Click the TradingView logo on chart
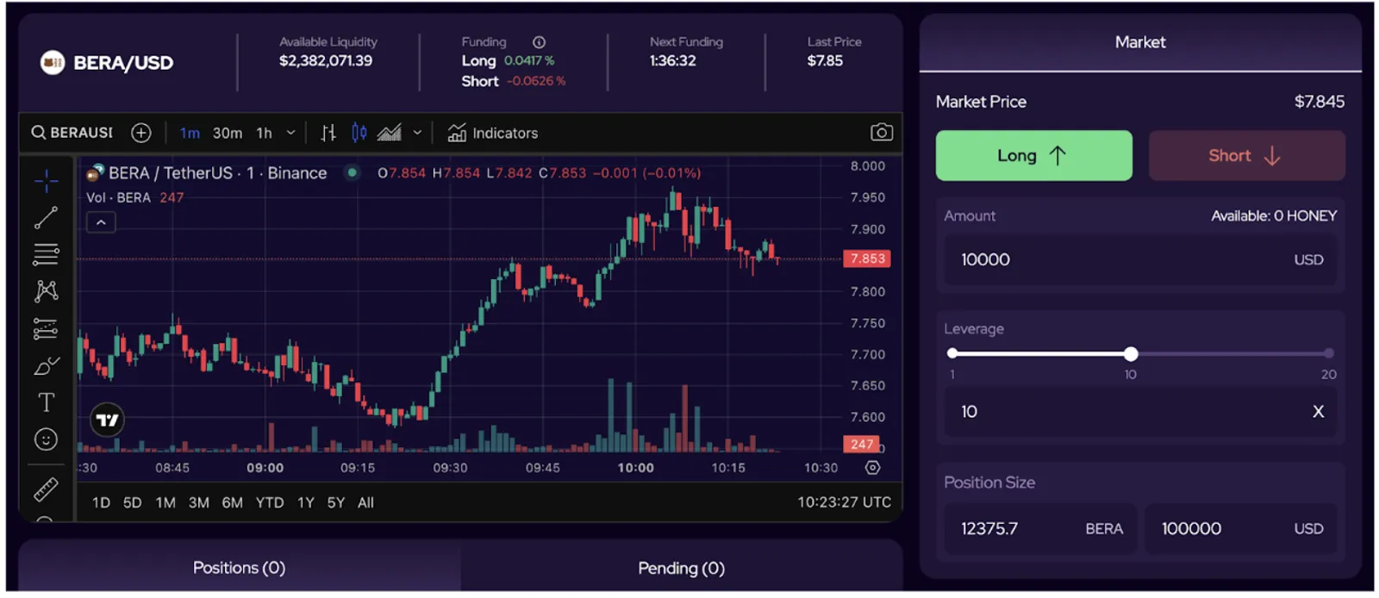Screen dimensions: 1379x598 click(x=108, y=420)
